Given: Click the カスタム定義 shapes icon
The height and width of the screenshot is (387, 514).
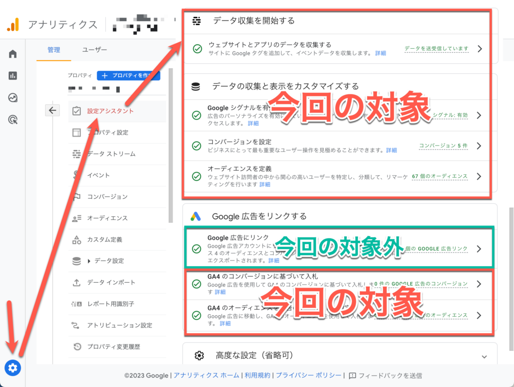Looking at the screenshot, I should [x=76, y=239].
